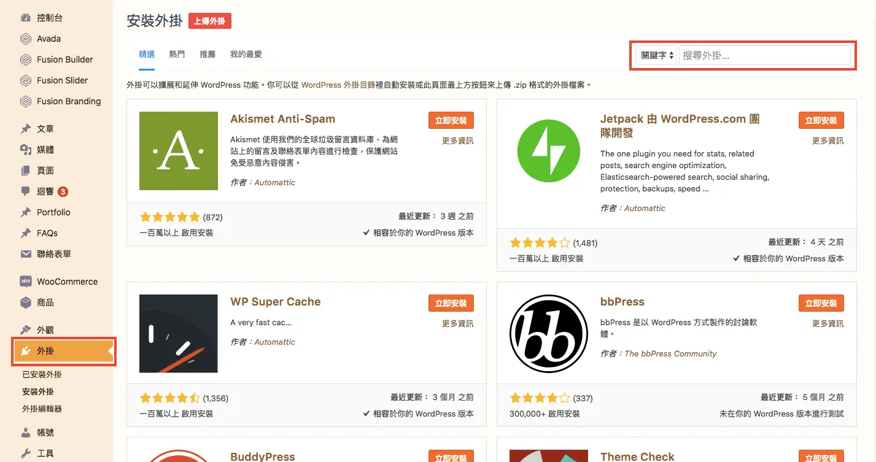This screenshot has width=876, height=462.
Task: Install bbPress with 立即安裝
Action: pyautogui.click(x=821, y=303)
